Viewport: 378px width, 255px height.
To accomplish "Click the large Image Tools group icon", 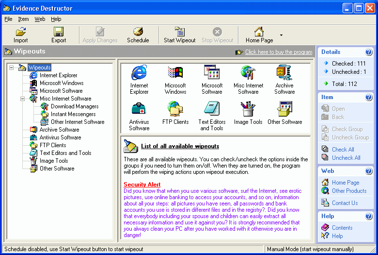I will (x=248, y=108).
